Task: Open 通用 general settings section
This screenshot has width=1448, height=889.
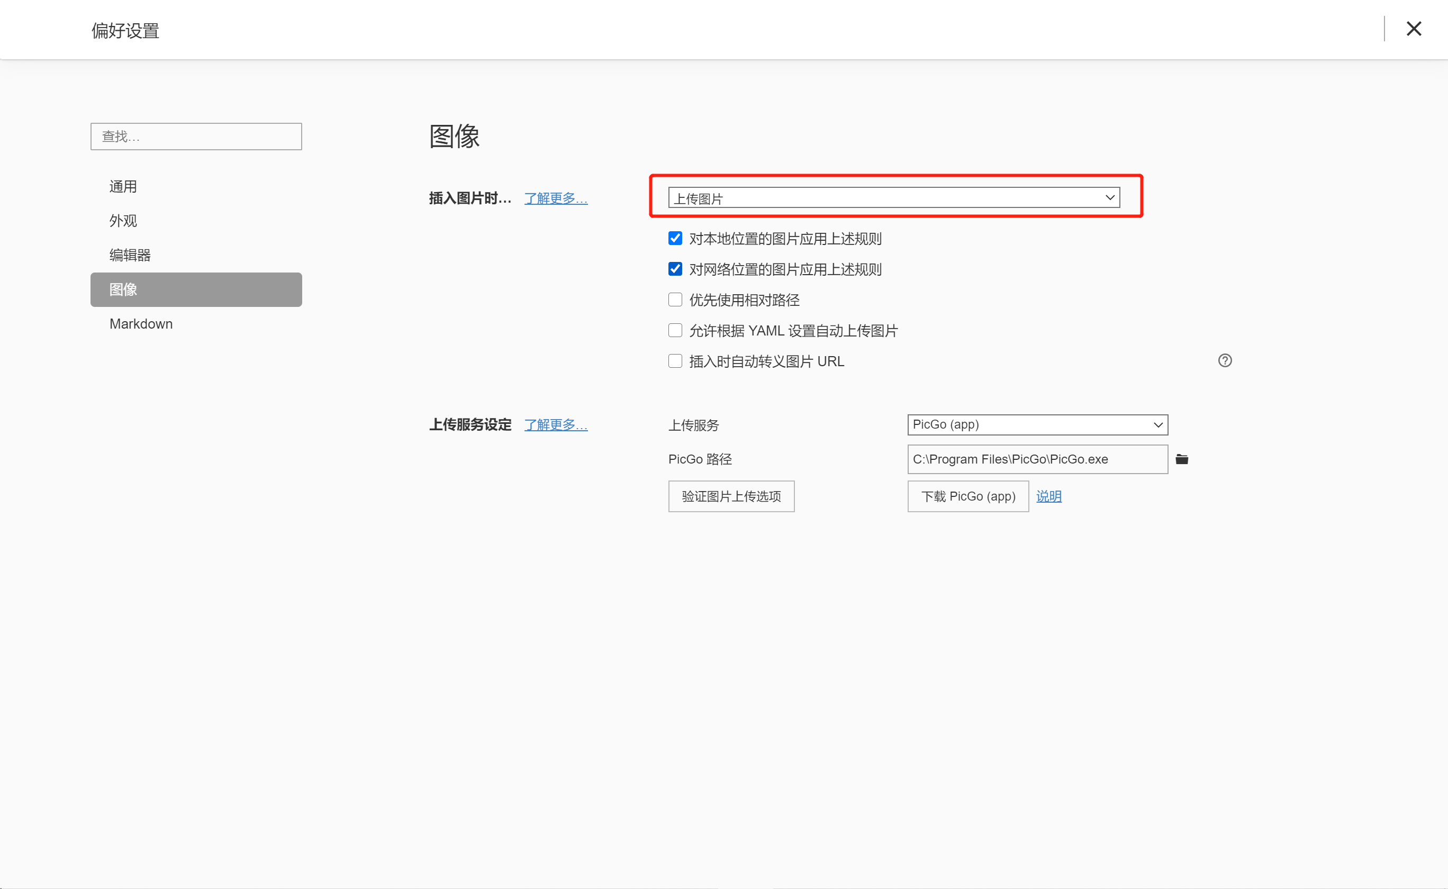Action: [x=123, y=186]
